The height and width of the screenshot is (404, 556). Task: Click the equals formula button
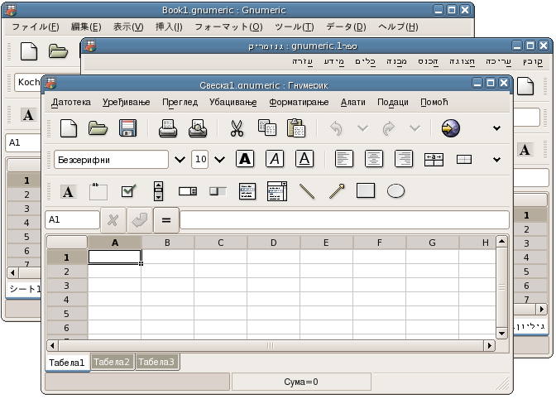point(166,220)
